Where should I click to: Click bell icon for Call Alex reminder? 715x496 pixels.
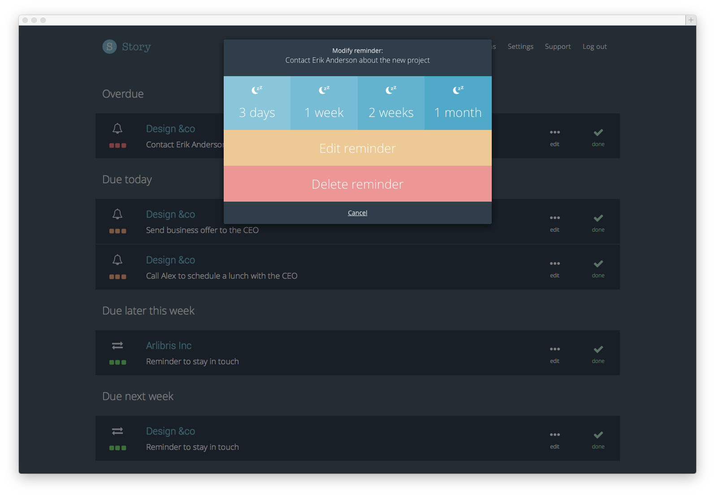[x=117, y=260]
